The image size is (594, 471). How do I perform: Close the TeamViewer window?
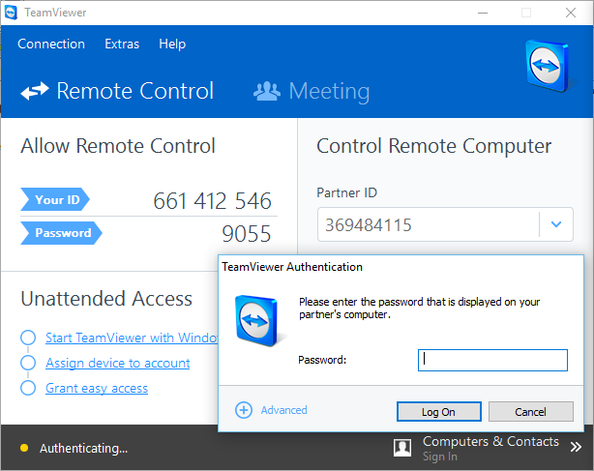coord(571,13)
